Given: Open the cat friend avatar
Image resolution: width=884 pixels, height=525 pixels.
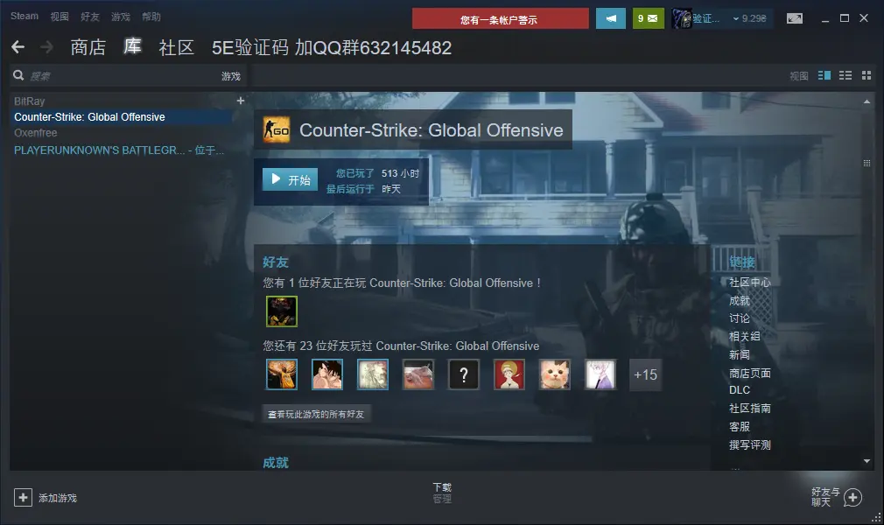Looking at the screenshot, I should 555,374.
